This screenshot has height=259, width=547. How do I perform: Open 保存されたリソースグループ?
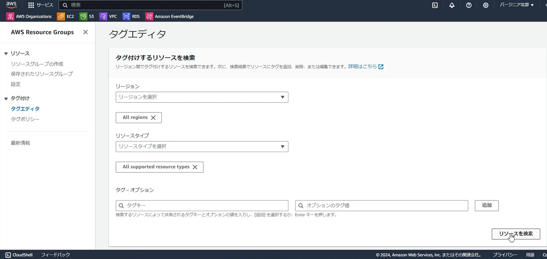pyautogui.click(x=42, y=74)
